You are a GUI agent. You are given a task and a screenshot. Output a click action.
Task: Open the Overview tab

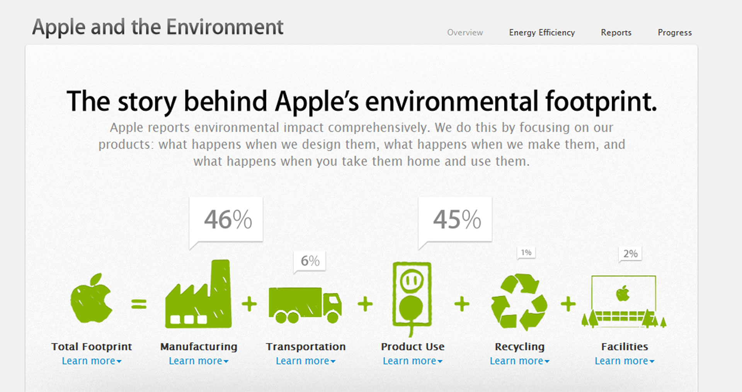[x=465, y=32]
